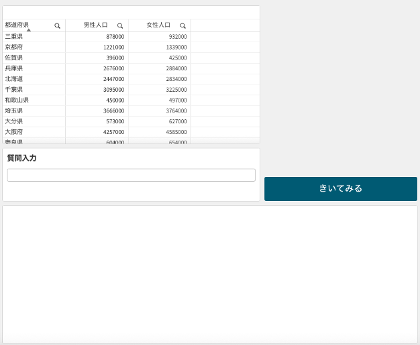Viewport: 420px width, 345px height.
Task: Select 埼玉県 in prefecture column
Action: point(14,111)
